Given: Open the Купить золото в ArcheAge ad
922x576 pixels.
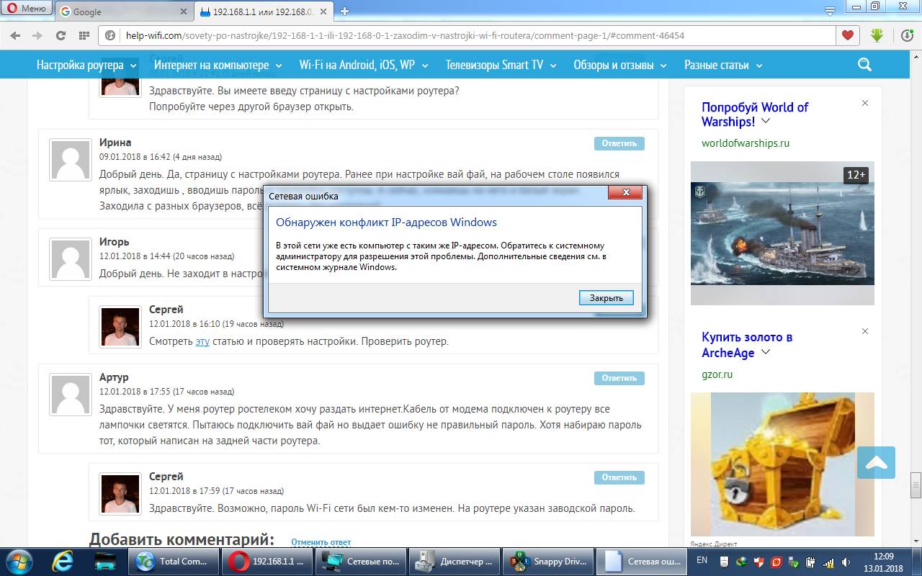Looking at the screenshot, I should [747, 345].
